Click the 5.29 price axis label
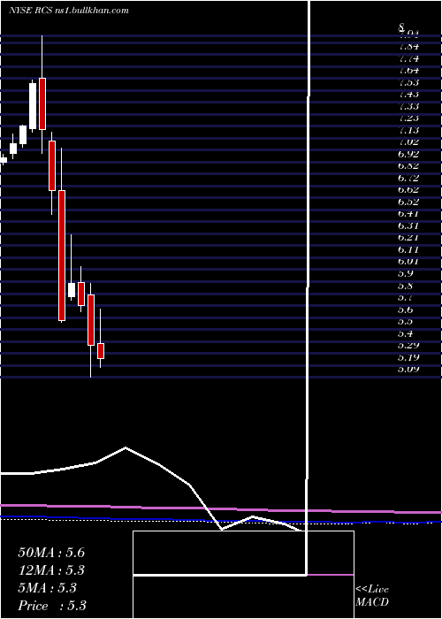This screenshot has width=442, height=619. tap(408, 345)
